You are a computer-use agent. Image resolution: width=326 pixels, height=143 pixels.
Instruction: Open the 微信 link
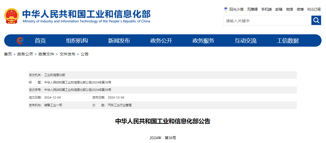pos(289,9)
